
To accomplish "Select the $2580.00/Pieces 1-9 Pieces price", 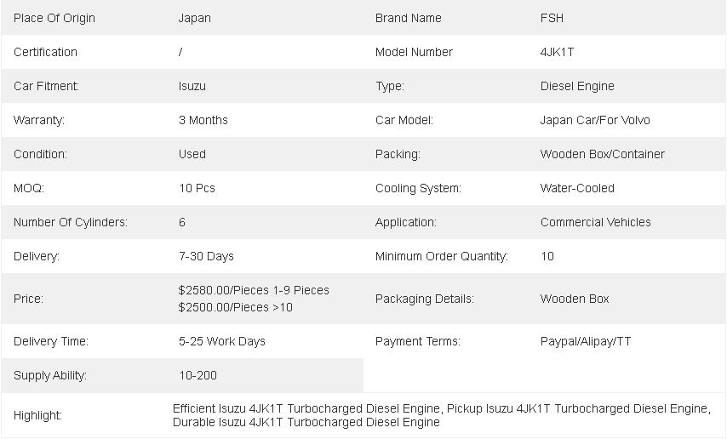I will (254, 290).
